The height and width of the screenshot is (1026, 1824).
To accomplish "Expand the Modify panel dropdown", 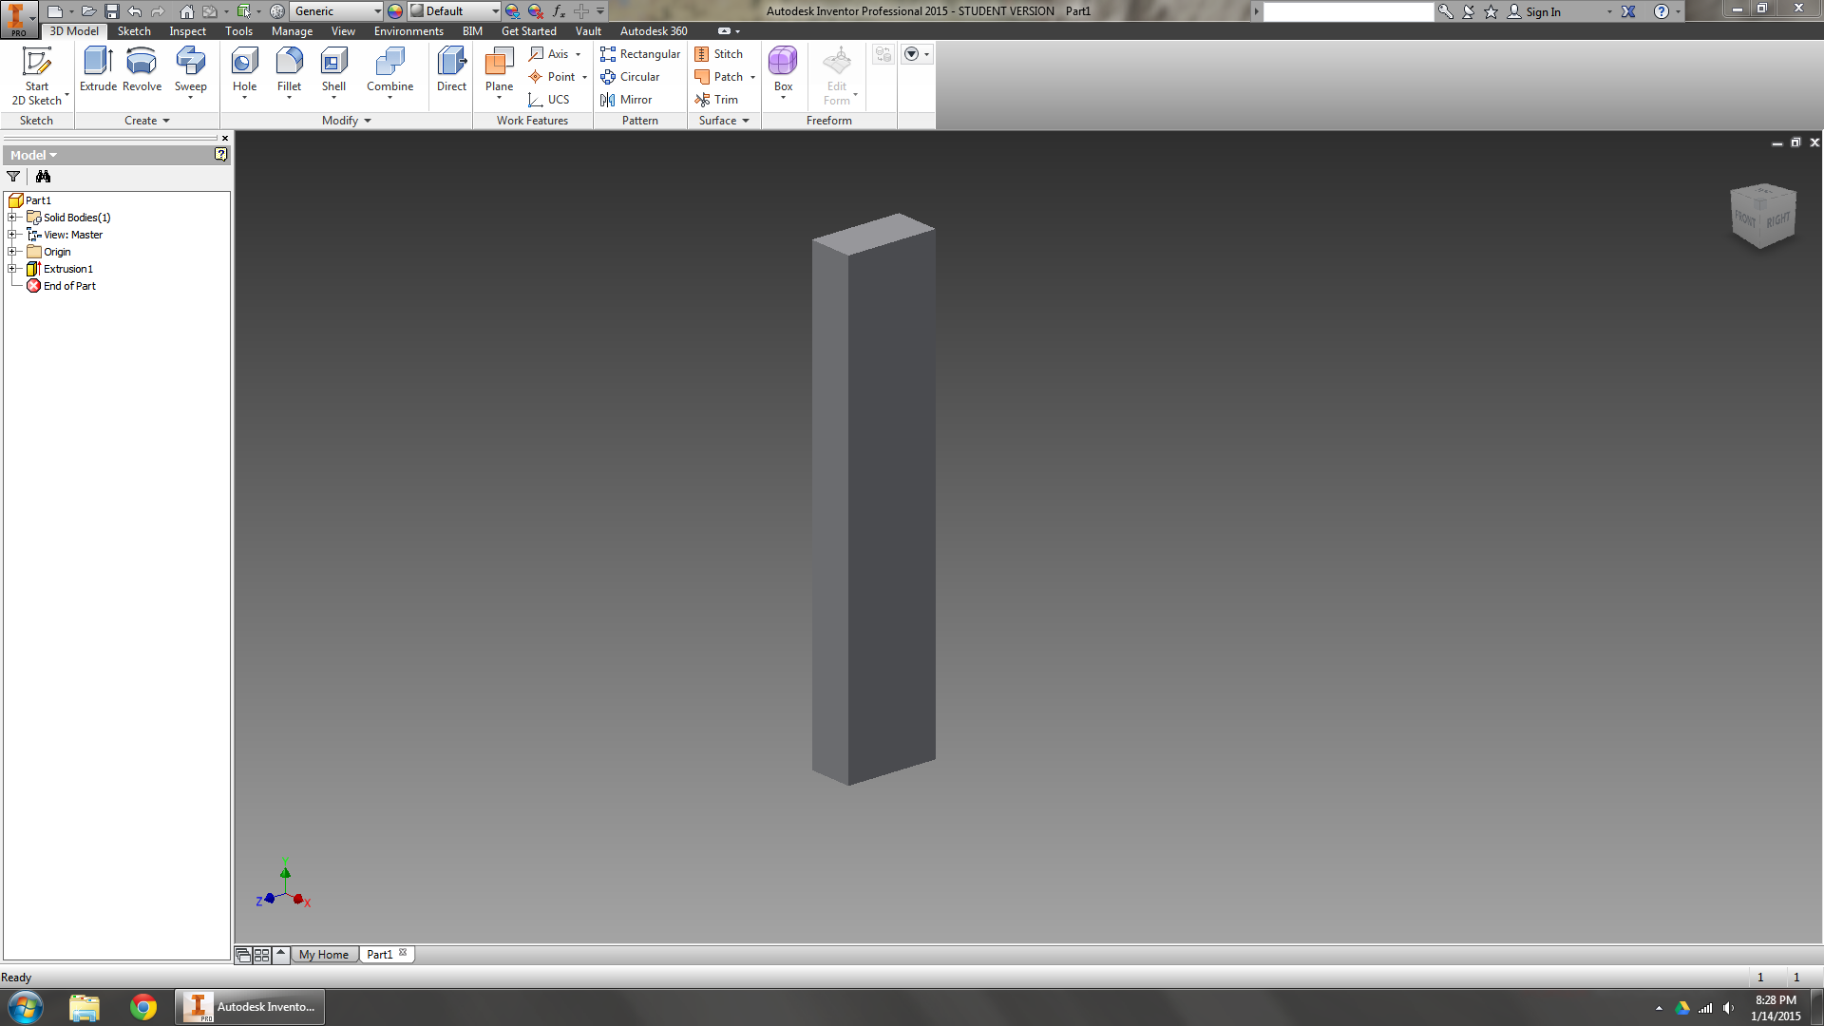I will click(347, 121).
